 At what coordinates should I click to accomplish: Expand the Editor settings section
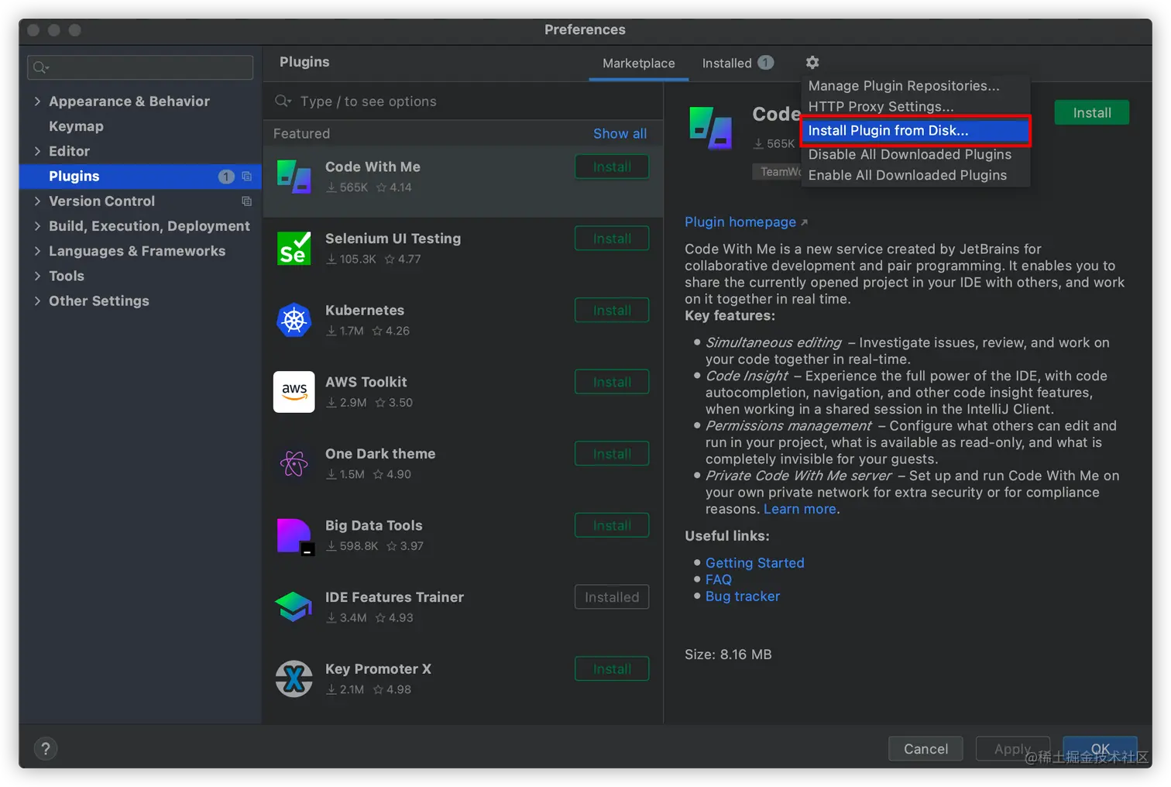37,151
